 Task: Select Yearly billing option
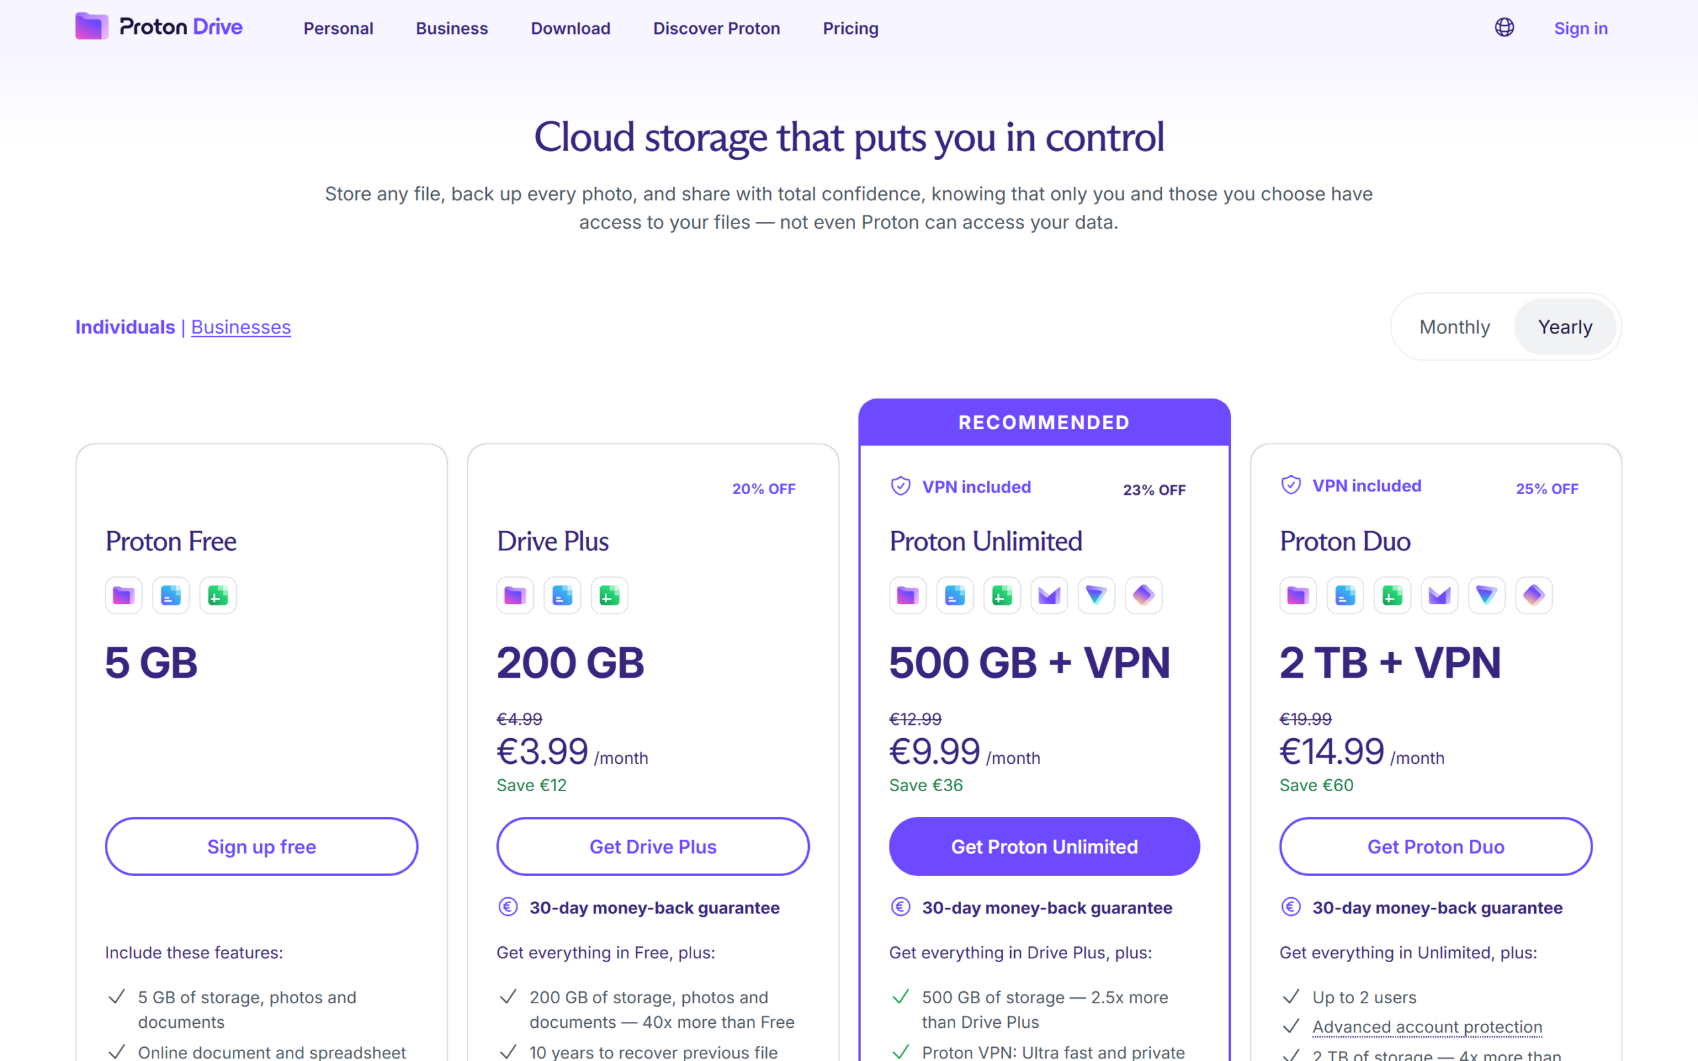1565,327
